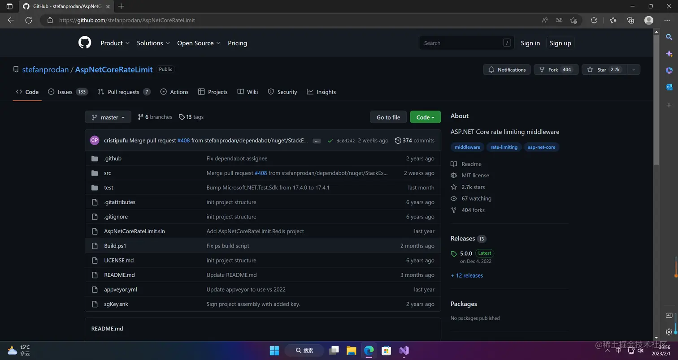The height and width of the screenshot is (360, 678).
Task: Open the stefanprodan owner link
Action: point(45,69)
